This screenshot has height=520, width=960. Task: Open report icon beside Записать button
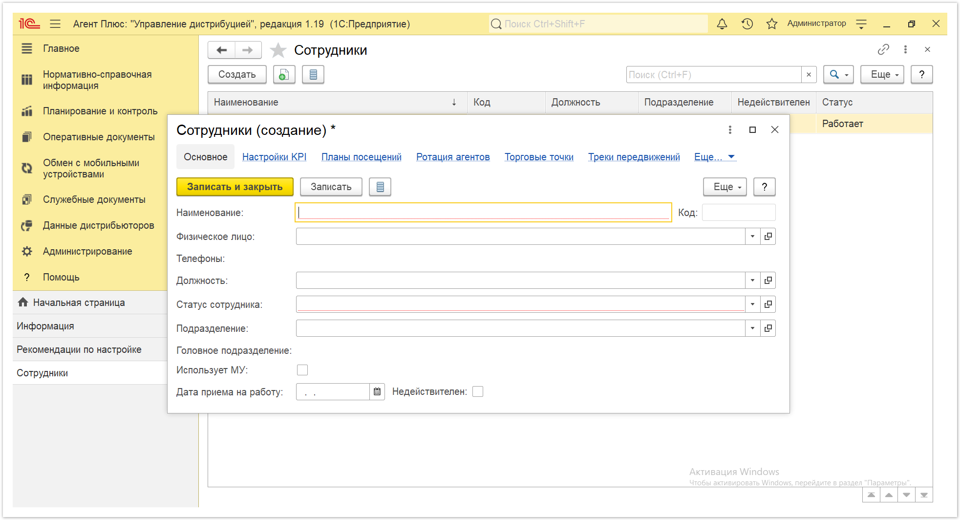(380, 187)
